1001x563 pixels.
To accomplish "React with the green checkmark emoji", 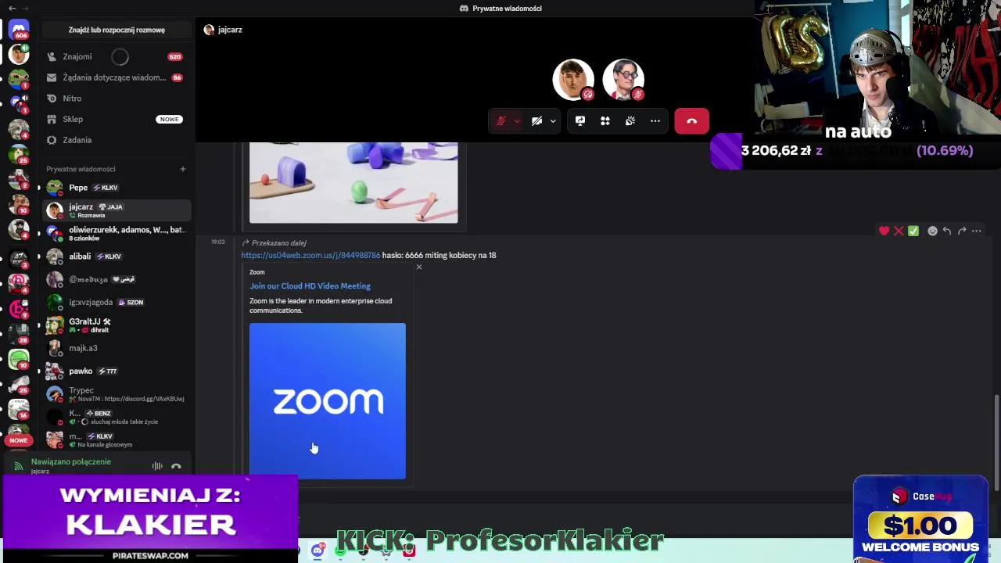I will coord(913,231).
